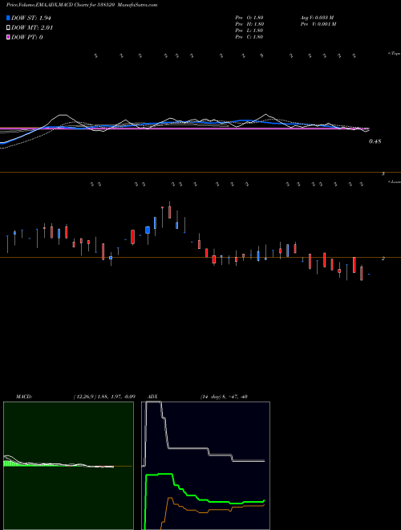
Task: Click the 'Pre L: 1.80' low value
Action: pyautogui.click(x=249, y=31)
